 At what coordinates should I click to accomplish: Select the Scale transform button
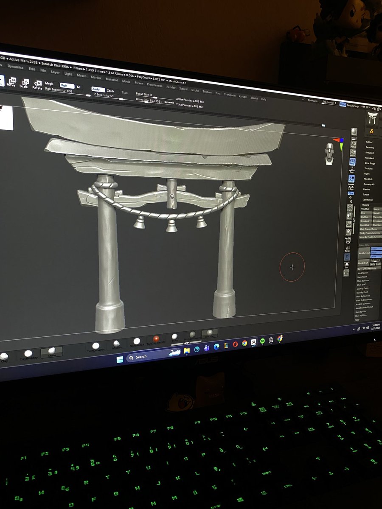point(25,83)
